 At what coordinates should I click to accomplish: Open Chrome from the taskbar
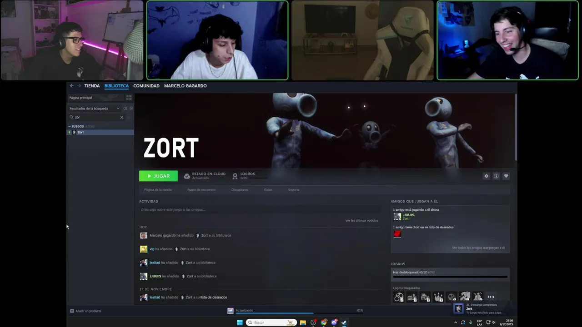click(324, 322)
